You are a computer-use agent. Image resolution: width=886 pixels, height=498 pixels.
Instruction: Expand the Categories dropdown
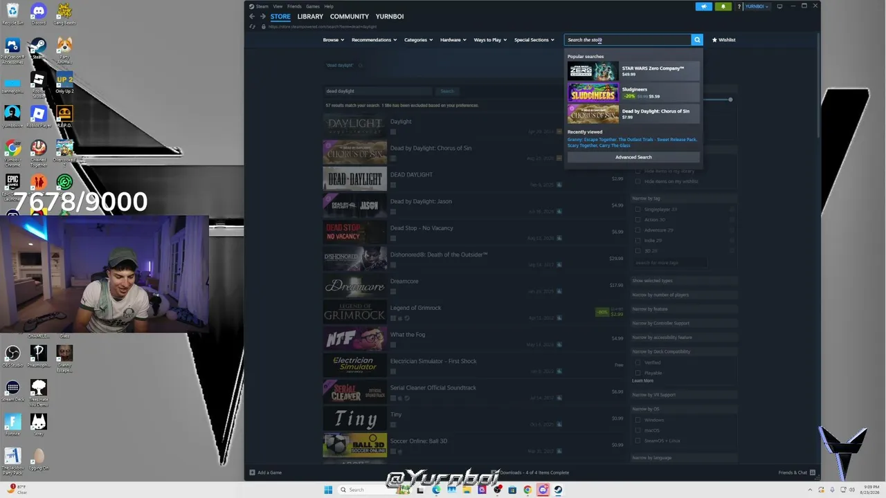click(x=418, y=40)
